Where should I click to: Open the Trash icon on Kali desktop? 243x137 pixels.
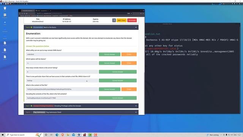[x=5, y=9]
